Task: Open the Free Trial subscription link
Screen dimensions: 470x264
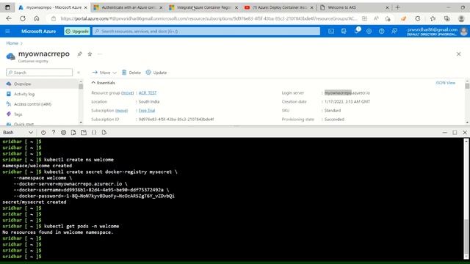Action: tap(147, 111)
